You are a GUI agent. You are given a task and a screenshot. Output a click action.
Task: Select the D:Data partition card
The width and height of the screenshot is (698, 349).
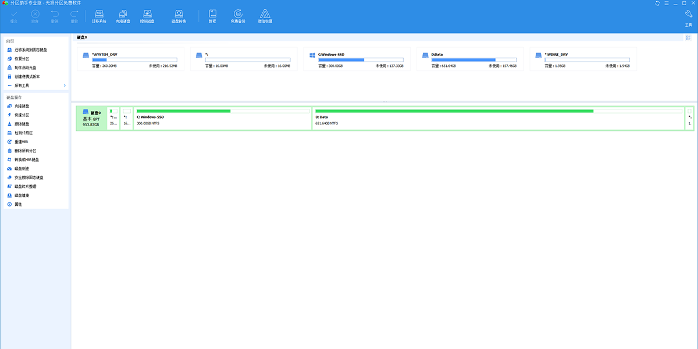click(470, 59)
